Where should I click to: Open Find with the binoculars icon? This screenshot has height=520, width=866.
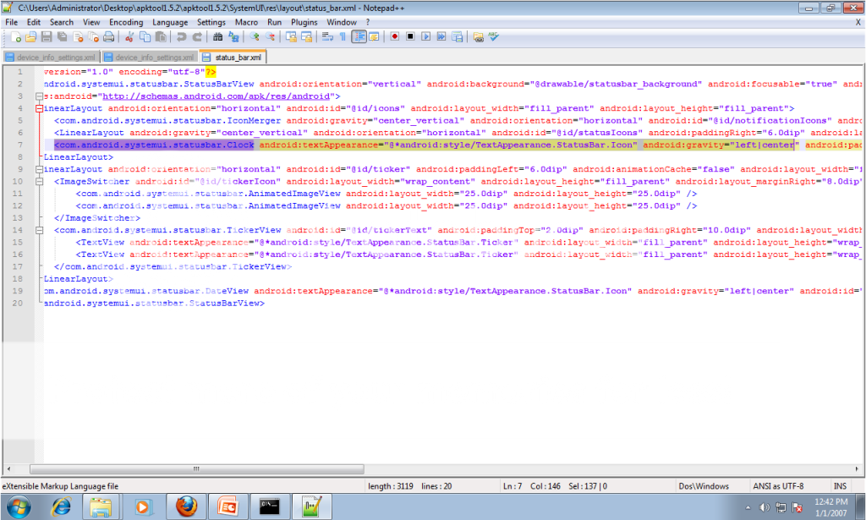click(218, 37)
